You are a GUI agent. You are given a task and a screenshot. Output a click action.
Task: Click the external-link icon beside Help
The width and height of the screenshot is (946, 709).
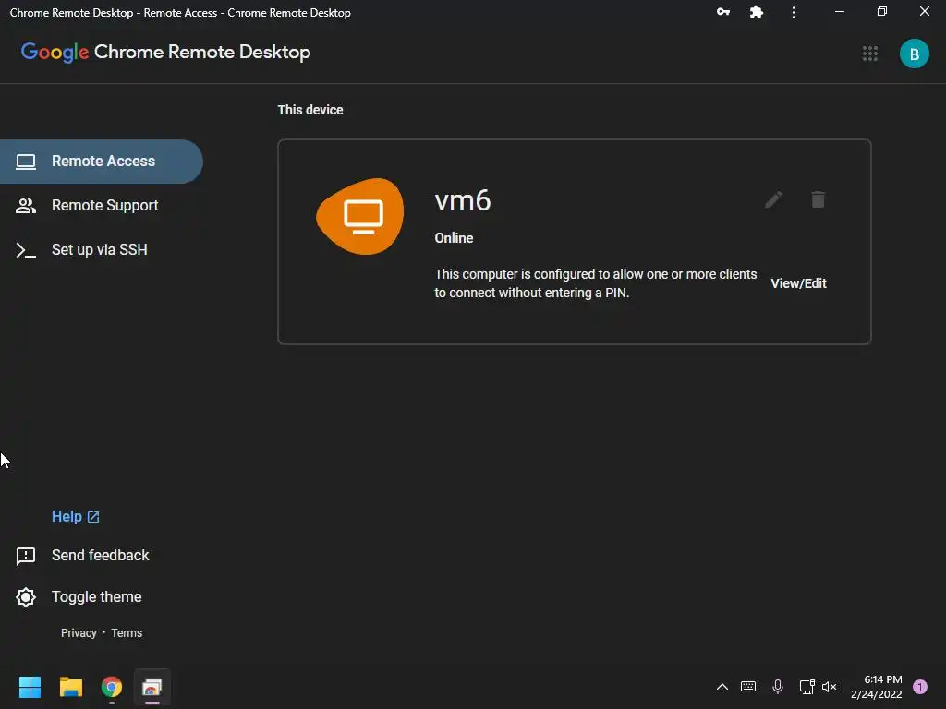click(x=93, y=517)
